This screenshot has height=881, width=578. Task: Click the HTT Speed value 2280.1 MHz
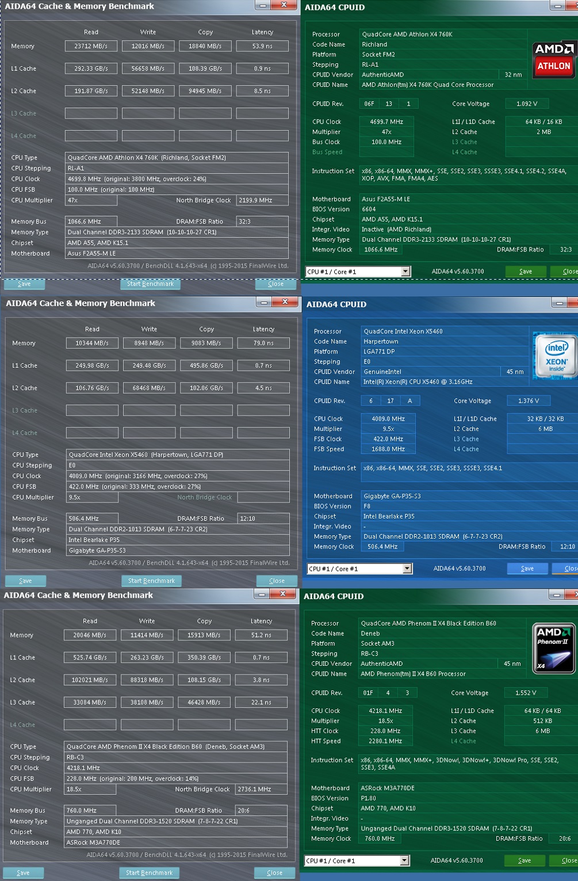click(385, 742)
